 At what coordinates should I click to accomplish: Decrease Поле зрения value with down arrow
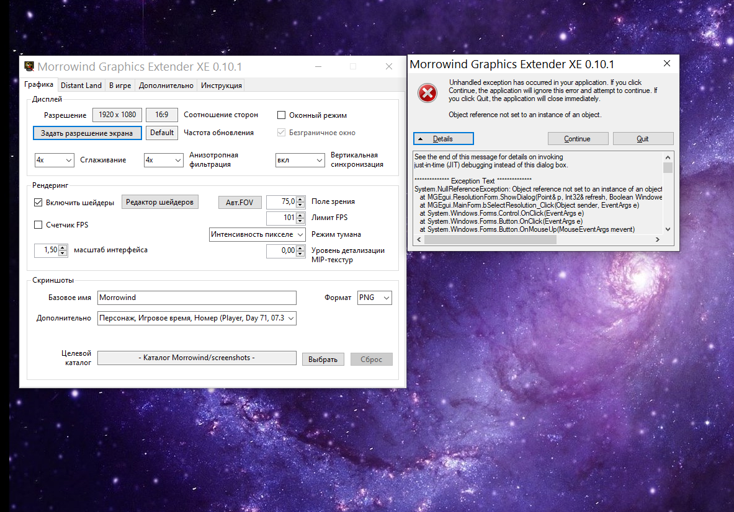coord(300,205)
